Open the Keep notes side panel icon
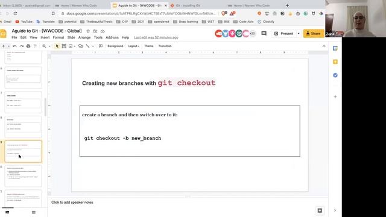 tap(335, 61)
